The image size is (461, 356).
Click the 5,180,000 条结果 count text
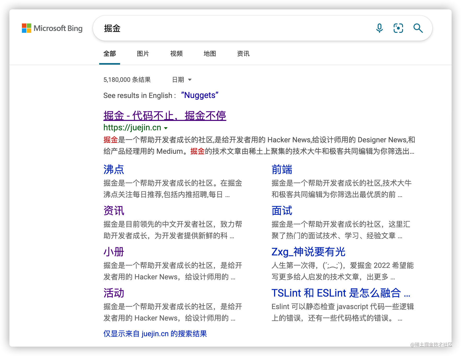pos(127,80)
